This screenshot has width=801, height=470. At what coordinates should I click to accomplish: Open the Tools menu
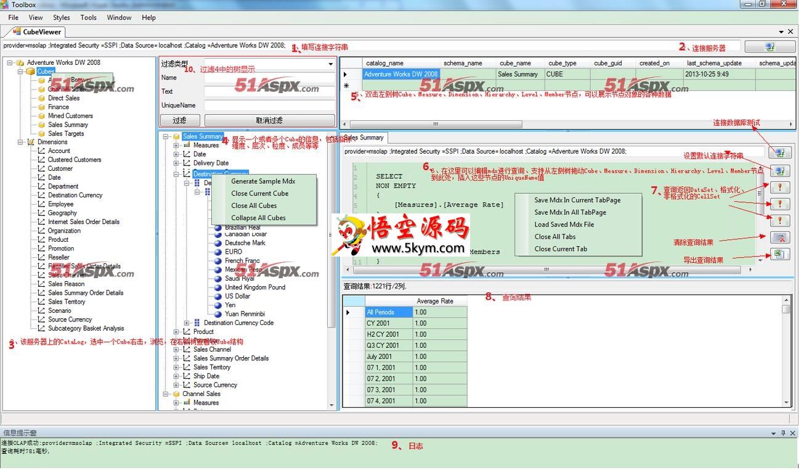click(89, 17)
